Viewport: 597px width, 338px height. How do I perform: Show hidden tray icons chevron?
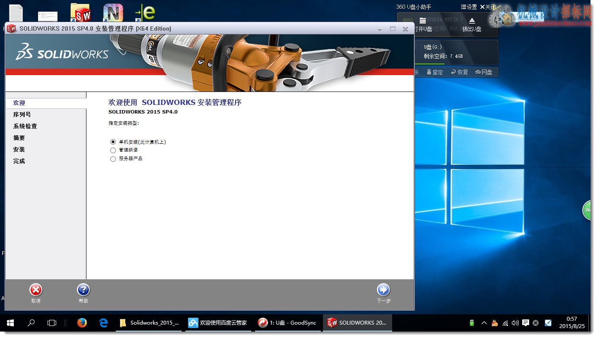tap(484, 323)
